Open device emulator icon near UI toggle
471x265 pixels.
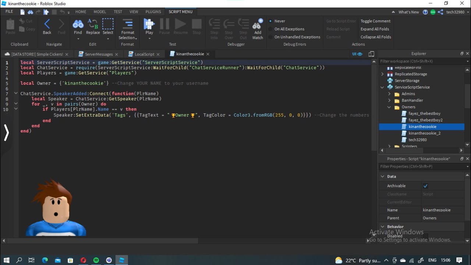pyautogui.click(x=371, y=54)
